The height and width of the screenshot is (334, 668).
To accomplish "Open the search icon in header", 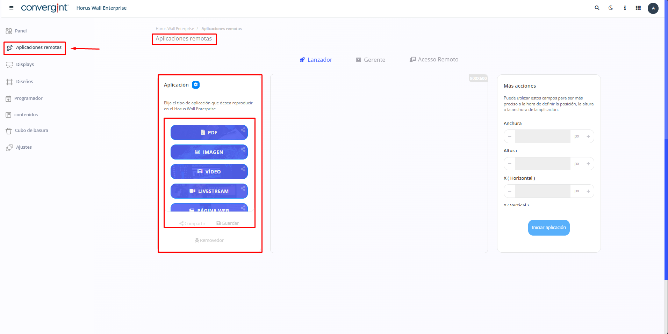I will click(597, 8).
